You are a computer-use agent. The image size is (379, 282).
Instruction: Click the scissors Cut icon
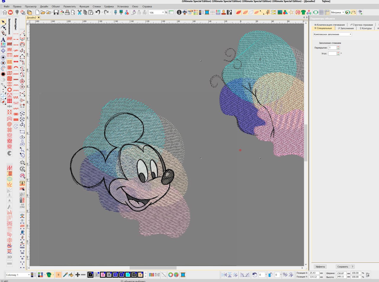[x=80, y=12]
